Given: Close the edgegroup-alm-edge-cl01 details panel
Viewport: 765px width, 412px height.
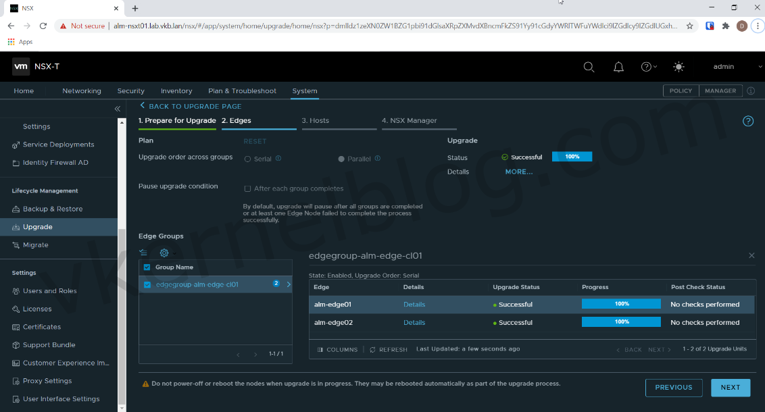Looking at the screenshot, I should pos(751,255).
